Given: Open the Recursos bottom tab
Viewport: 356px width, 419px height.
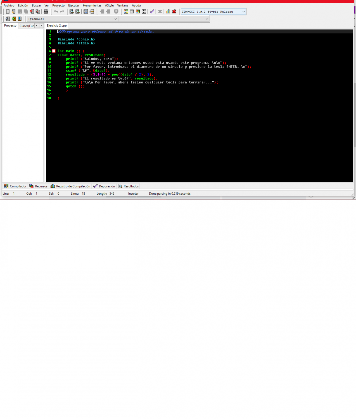Looking at the screenshot, I should 39,186.
